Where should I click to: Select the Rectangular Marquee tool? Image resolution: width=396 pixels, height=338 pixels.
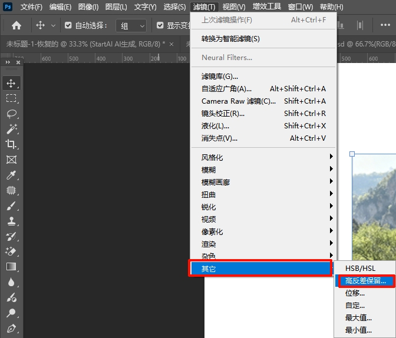coord(11,98)
